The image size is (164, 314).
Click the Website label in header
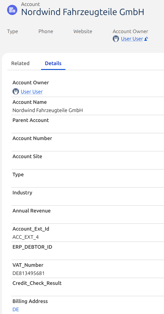83,31
